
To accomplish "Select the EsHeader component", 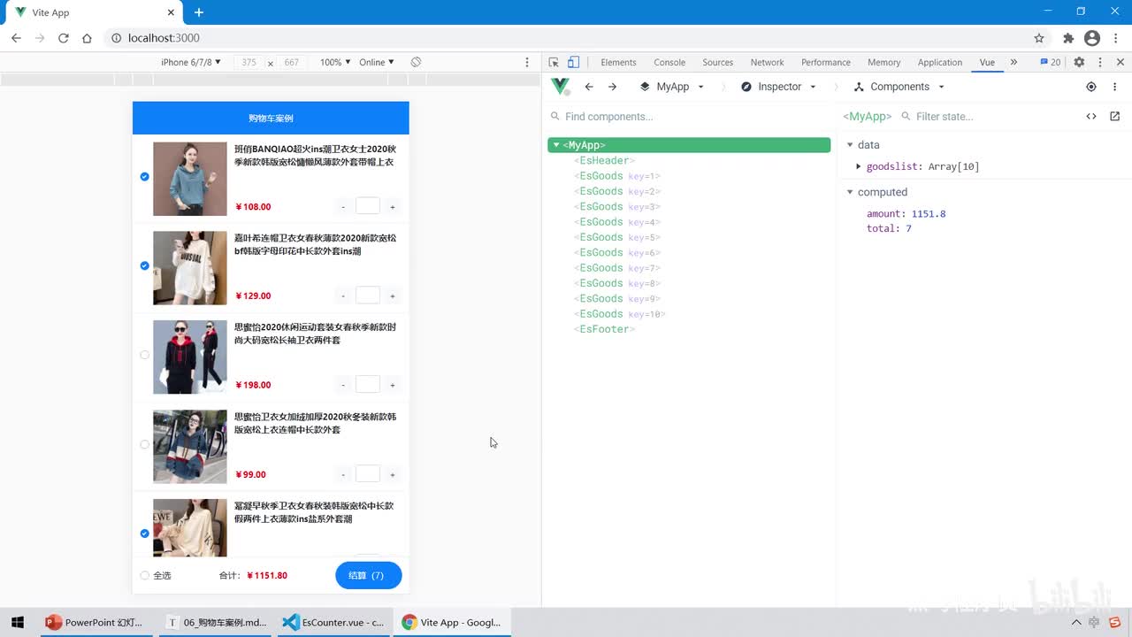I will click(605, 160).
